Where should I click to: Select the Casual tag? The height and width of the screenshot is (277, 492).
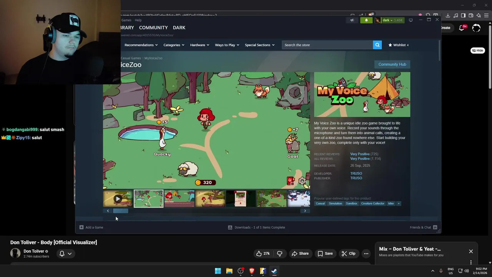(x=320, y=204)
